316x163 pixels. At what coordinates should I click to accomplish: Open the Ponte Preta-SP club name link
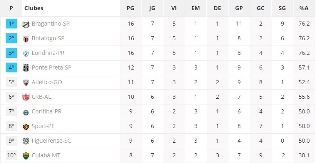point(52,67)
